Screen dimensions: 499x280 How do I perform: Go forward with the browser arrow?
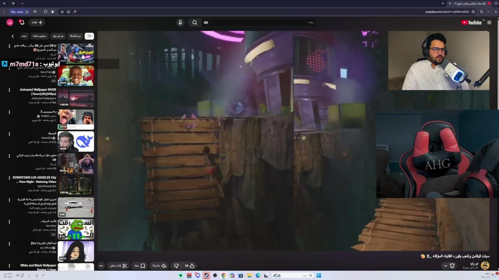tap(488, 12)
